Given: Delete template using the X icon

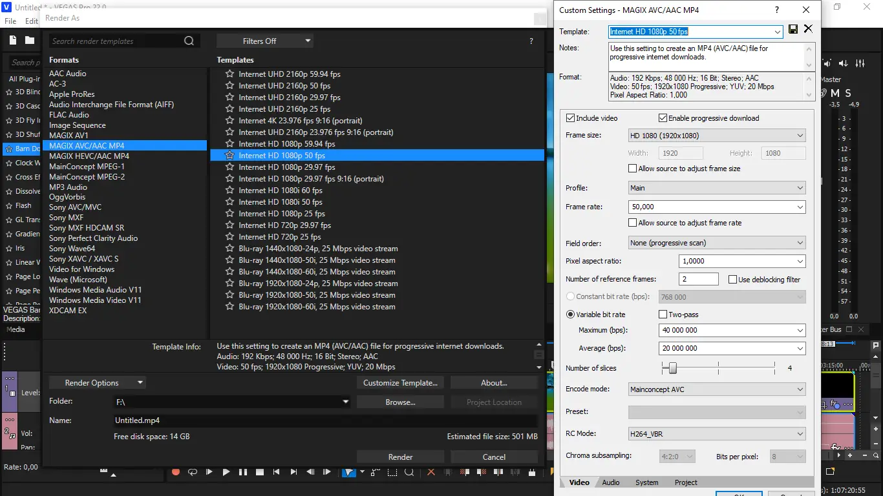Looking at the screenshot, I should [x=808, y=29].
